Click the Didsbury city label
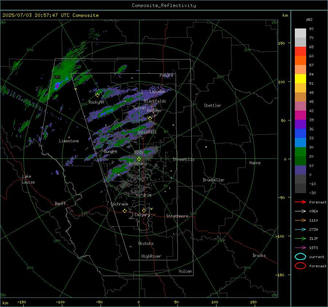This screenshot has height=307, width=328. [x=137, y=164]
